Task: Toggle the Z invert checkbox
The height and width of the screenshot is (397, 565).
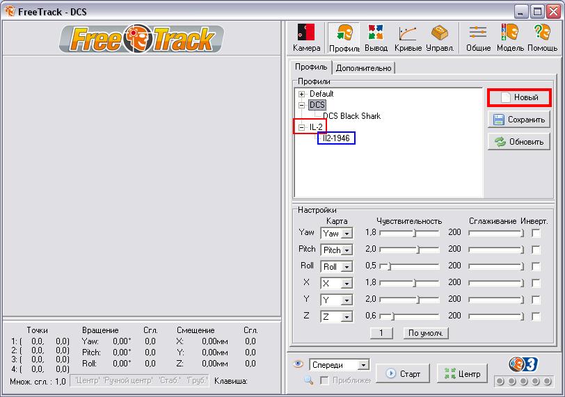Action: click(536, 316)
